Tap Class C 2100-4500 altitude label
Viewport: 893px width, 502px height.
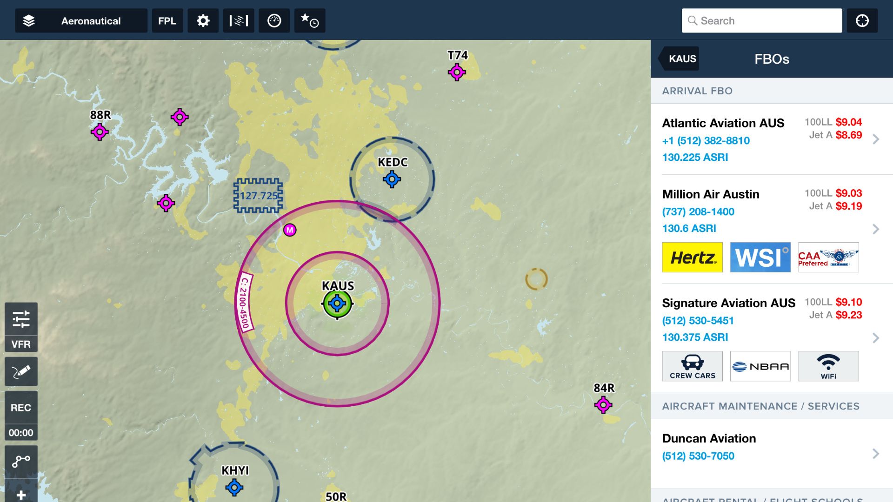(x=245, y=302)
